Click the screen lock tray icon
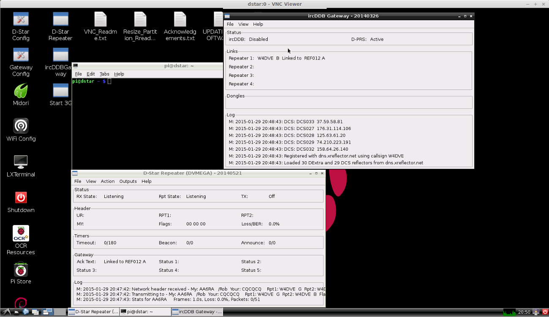This screenshot has width=549, height=317. point(535,312)
